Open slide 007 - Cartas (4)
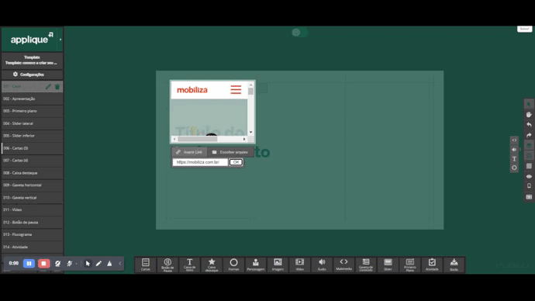 [32, 161]
